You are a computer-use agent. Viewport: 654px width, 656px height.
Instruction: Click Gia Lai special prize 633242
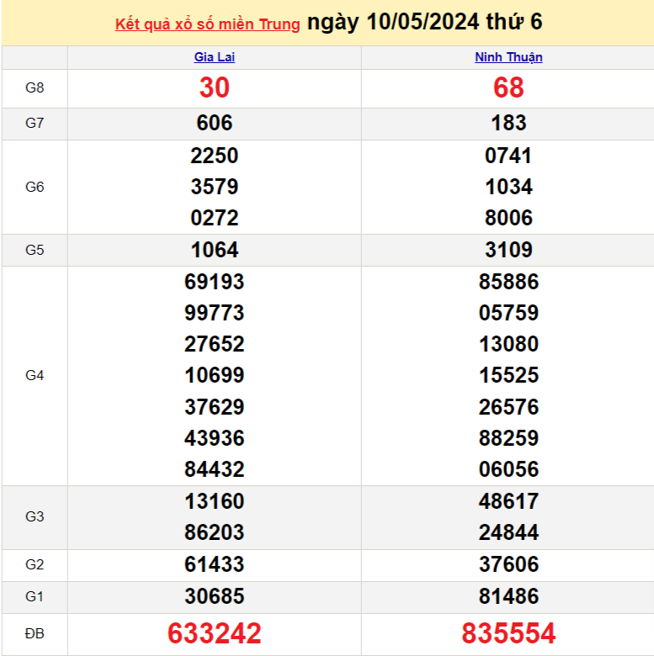coord(215,633)
